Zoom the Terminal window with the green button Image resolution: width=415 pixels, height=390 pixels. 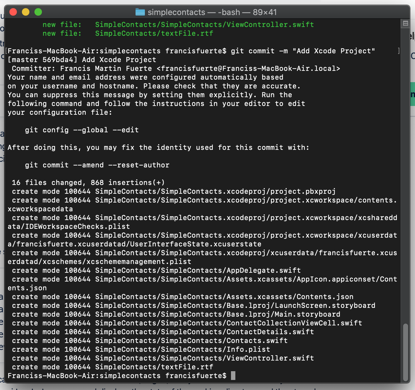pyautogui.click(x=38, y=12)
